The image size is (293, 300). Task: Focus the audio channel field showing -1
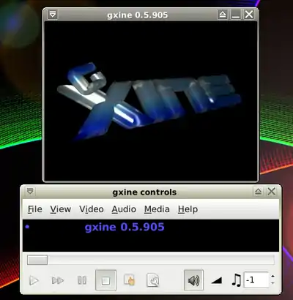pyautogui.click(x=256, y=280)
